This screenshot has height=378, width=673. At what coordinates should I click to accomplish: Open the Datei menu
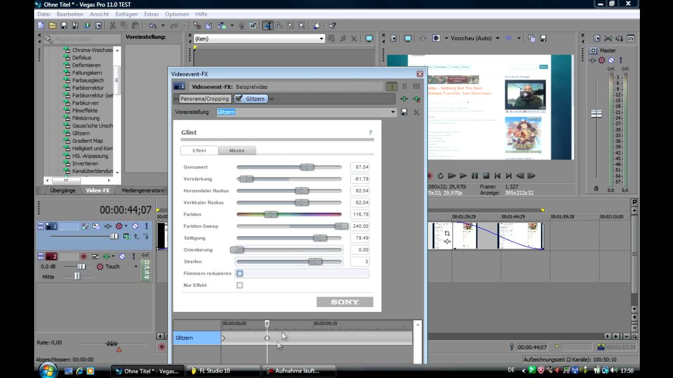[44, 14]
